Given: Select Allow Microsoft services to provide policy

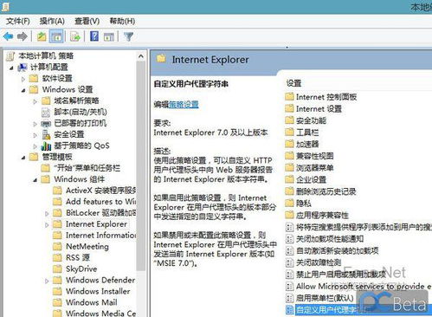Looking at the screenshot, I should (358, 286).
